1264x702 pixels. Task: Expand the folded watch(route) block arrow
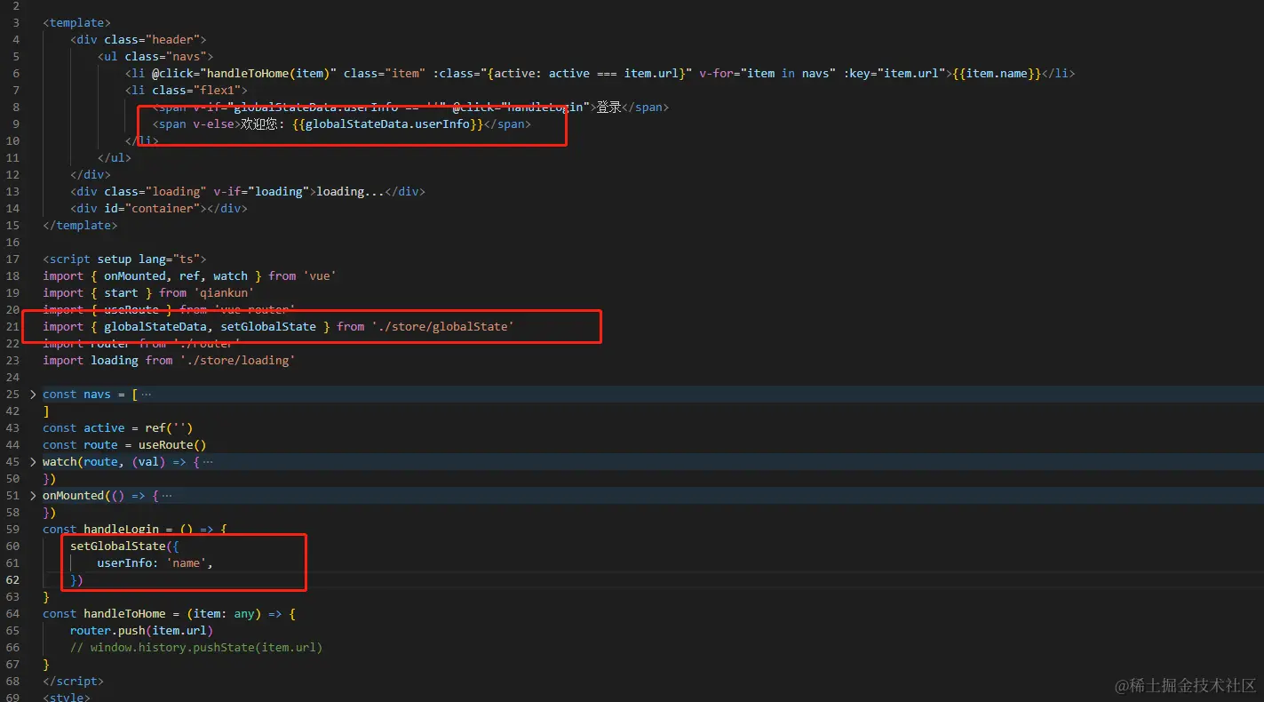[33, 461]
